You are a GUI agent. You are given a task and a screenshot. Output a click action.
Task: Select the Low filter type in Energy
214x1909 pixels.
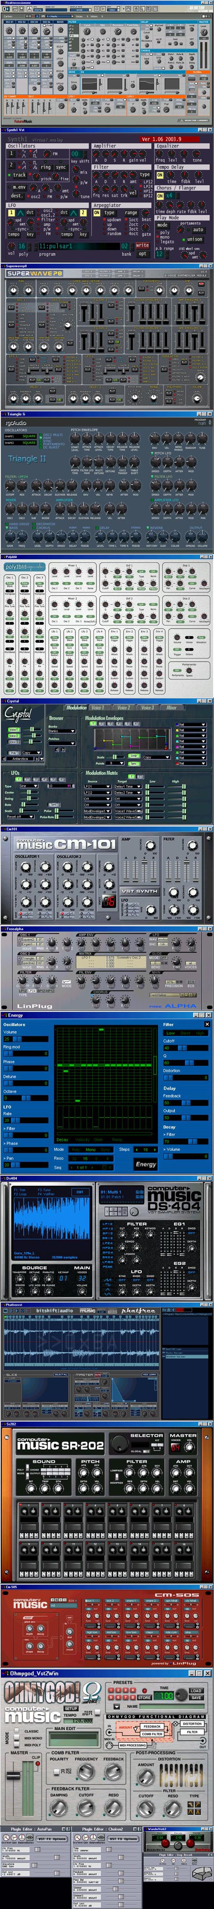[x=170, y=1033]
